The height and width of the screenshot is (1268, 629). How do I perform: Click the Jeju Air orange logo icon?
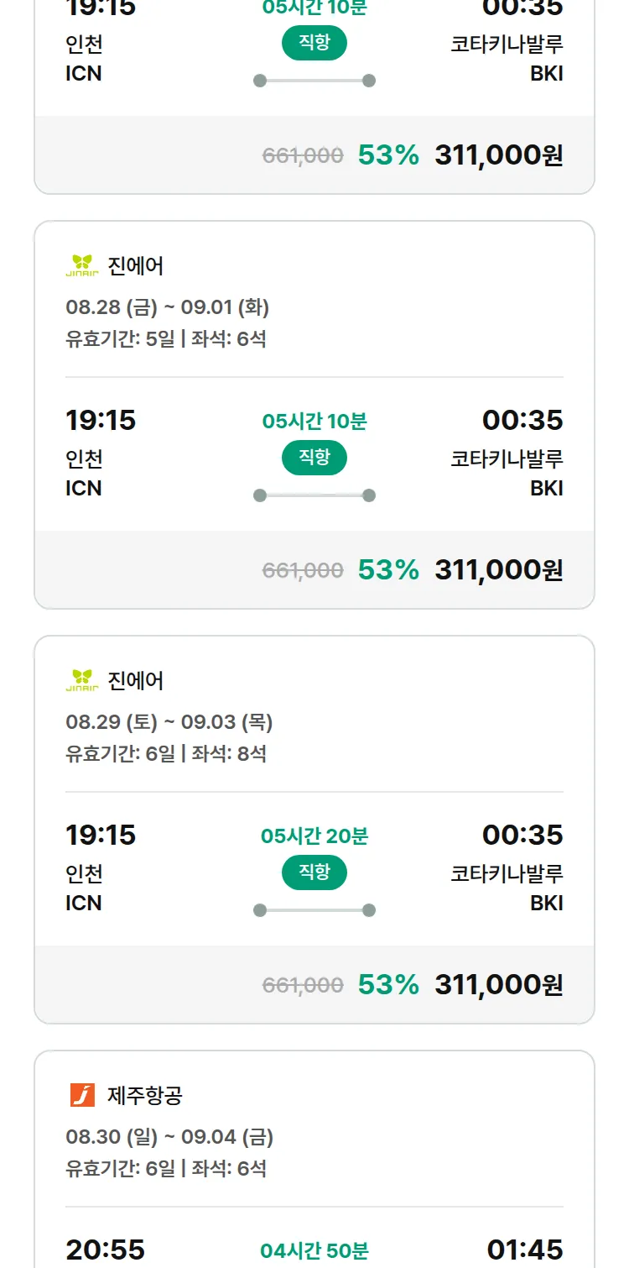(x=82, y=1095)
